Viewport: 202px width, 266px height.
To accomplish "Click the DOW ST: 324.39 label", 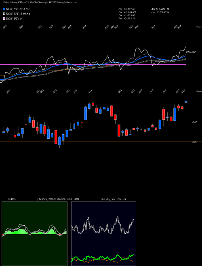I will [x=18, y=9].
